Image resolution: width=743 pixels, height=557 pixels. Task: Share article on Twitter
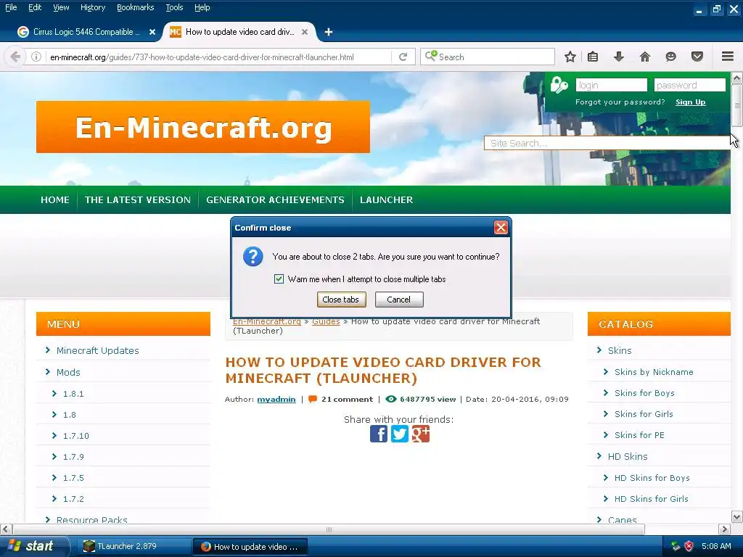tap(400, 434)
